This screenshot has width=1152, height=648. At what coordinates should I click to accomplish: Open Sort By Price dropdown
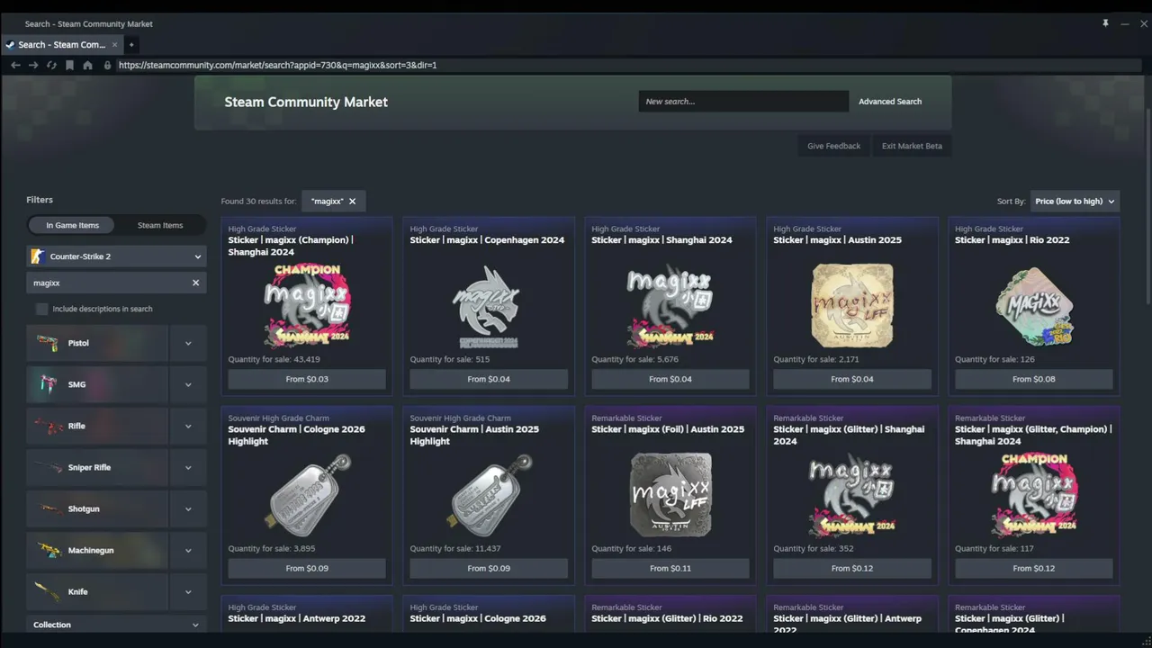1075,202
